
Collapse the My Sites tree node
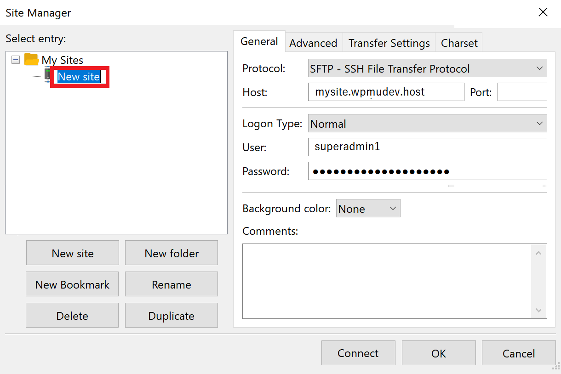point(16,60)
